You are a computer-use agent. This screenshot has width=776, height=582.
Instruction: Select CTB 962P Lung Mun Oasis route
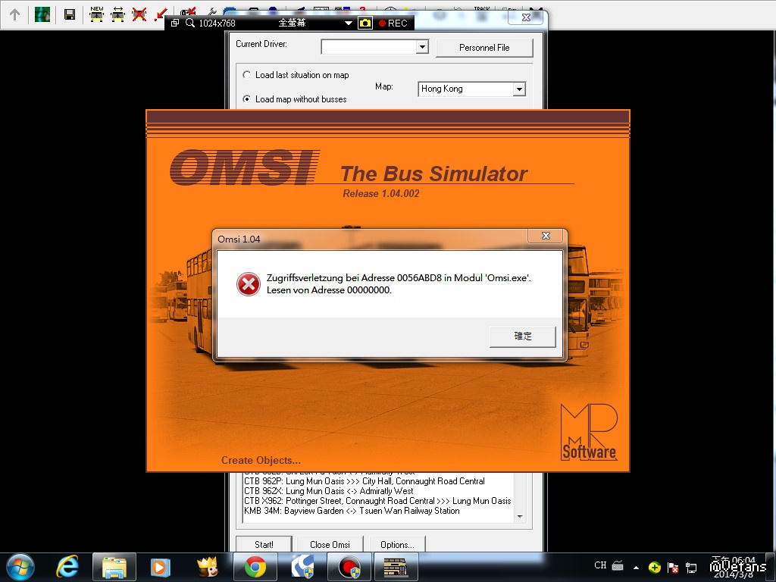[365, 481]
